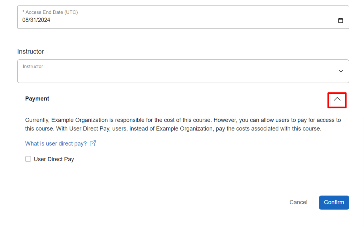
Task: Click the User Direct Pay label text
Action: 54,159
